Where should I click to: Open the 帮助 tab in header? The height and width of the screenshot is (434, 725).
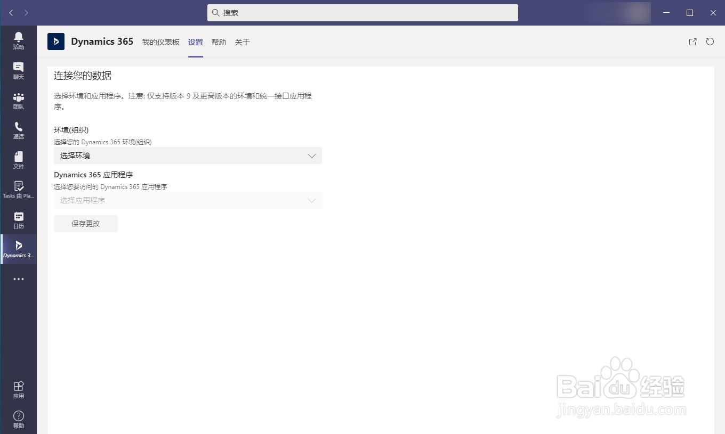tap(219, 42)
